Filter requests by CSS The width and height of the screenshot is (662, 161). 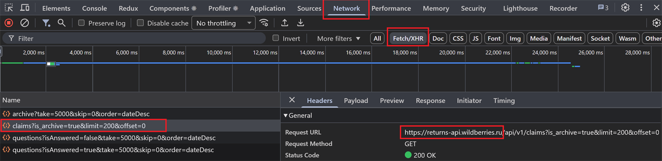[458, 38]
